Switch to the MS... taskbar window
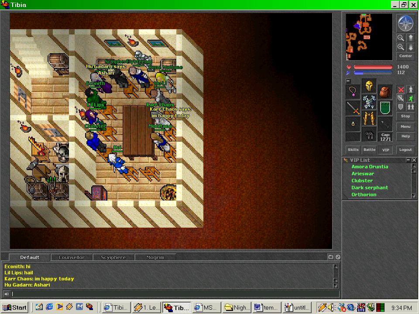This screenshot has height=314, width=419. tap(206, 307)
